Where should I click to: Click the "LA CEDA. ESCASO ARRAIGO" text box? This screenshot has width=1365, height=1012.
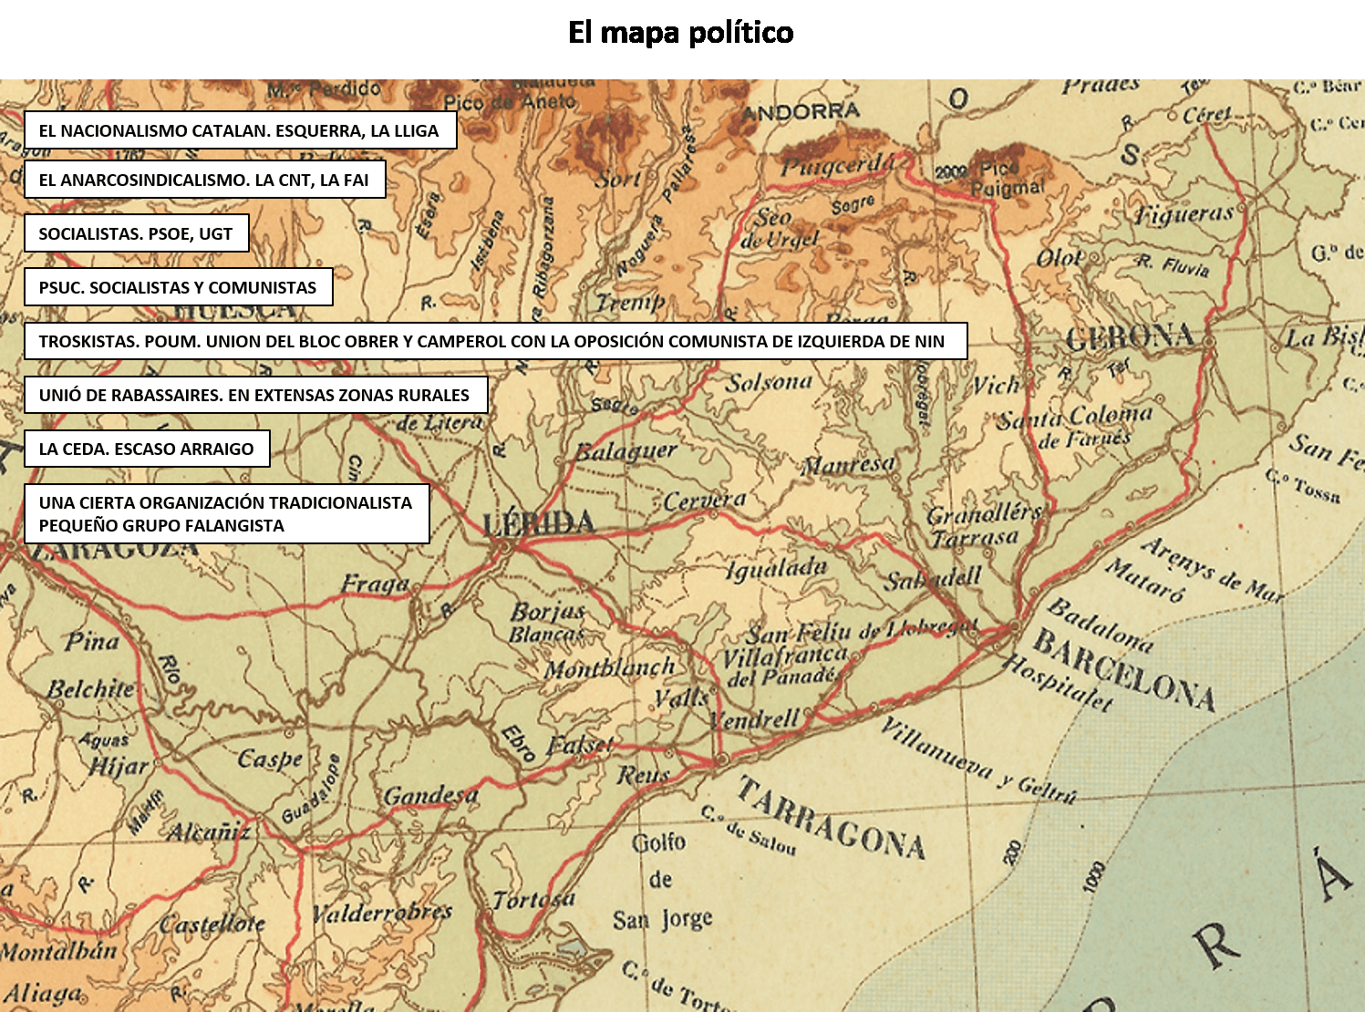(148, 449)
